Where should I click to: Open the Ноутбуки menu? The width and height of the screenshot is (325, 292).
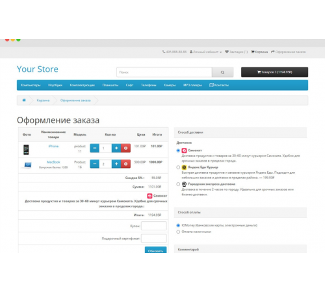(55, 85)
